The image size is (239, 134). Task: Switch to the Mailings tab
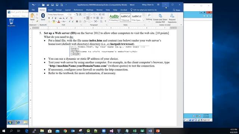[90, 10]
